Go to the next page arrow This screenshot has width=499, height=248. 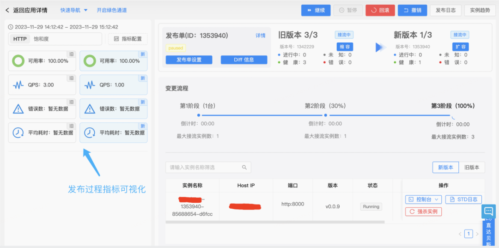477,234
